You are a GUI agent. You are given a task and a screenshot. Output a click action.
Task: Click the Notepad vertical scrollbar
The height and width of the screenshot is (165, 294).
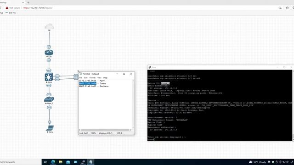[133, 104]
